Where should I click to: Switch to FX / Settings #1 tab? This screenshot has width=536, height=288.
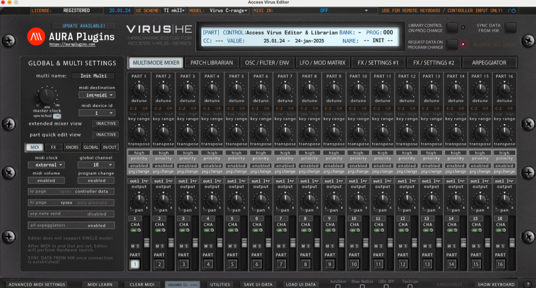(x=378, y=63)
